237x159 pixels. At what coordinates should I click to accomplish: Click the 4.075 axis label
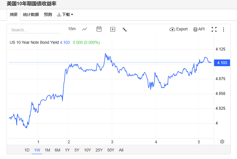220,79
